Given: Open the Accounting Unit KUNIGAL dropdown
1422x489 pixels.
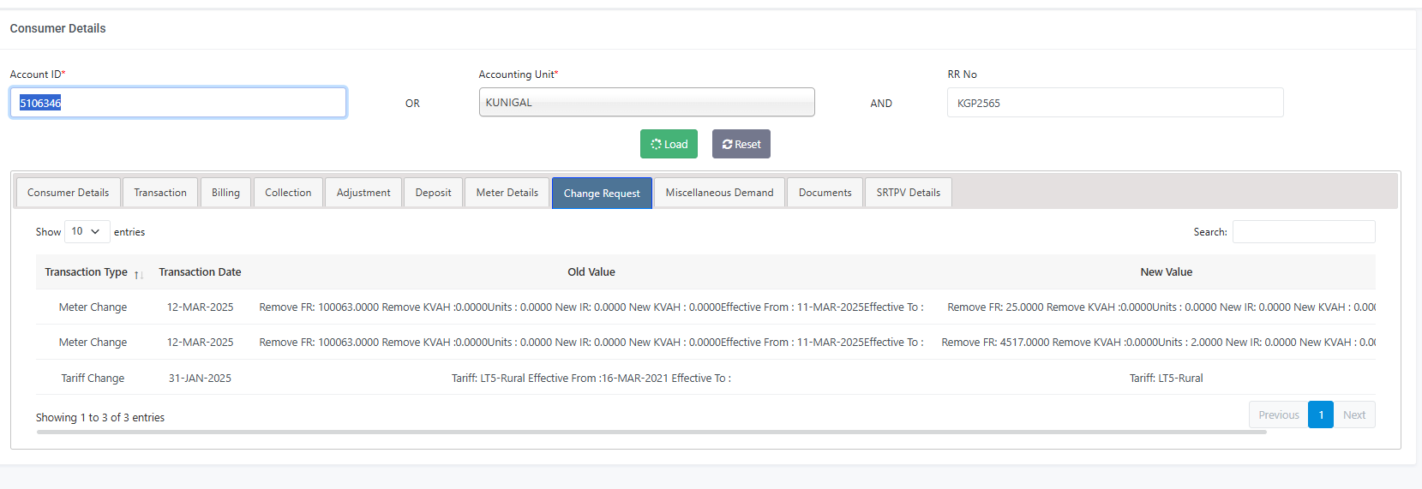Looking at the screenshot, I should (x=646, y=102).
